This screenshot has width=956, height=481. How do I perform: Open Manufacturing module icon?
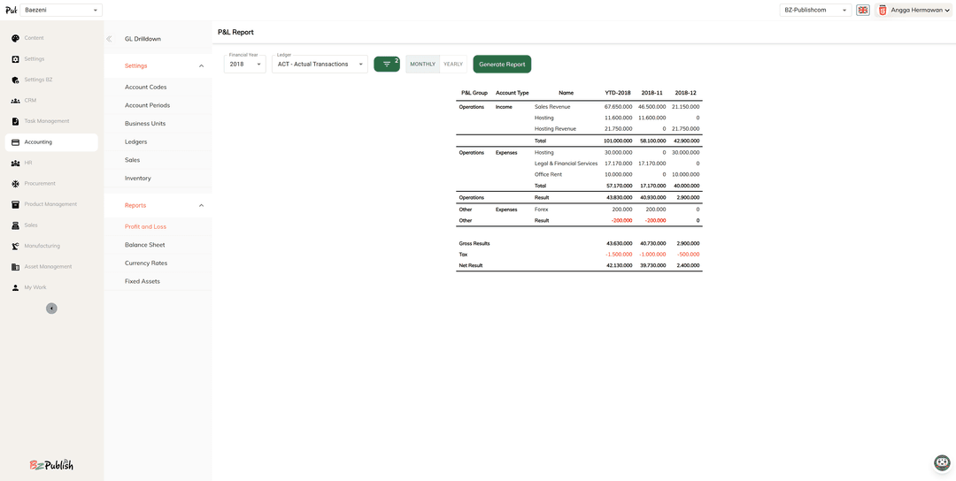click(x=15, y=246)
